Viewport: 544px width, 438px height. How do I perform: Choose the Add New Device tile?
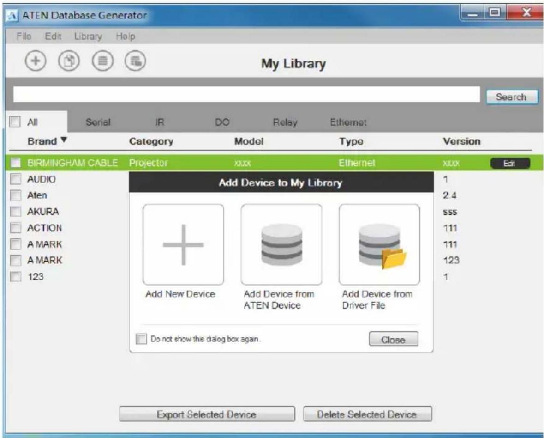pos(183,244)
